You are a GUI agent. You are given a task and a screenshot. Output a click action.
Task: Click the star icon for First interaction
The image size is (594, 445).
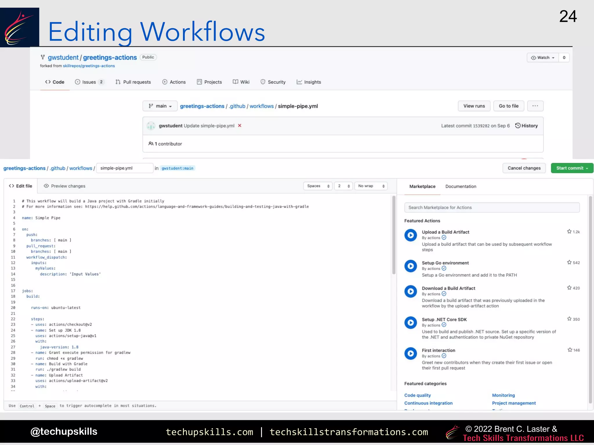(x=570, y=350)
